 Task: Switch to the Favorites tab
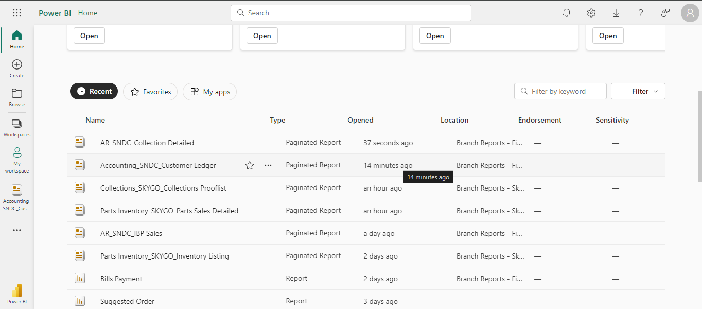(x=150, y=92)
